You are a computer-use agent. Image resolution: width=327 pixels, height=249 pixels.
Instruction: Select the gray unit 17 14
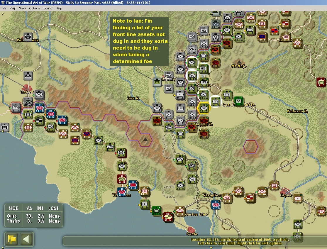[216, 24]
